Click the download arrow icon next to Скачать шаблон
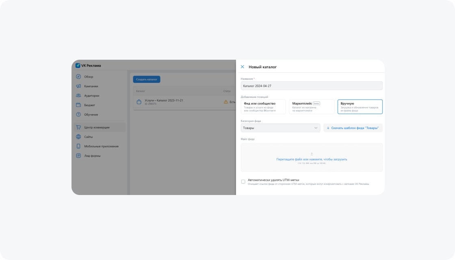The width and height of the screenshot is (455, 260). click(328, 128)
